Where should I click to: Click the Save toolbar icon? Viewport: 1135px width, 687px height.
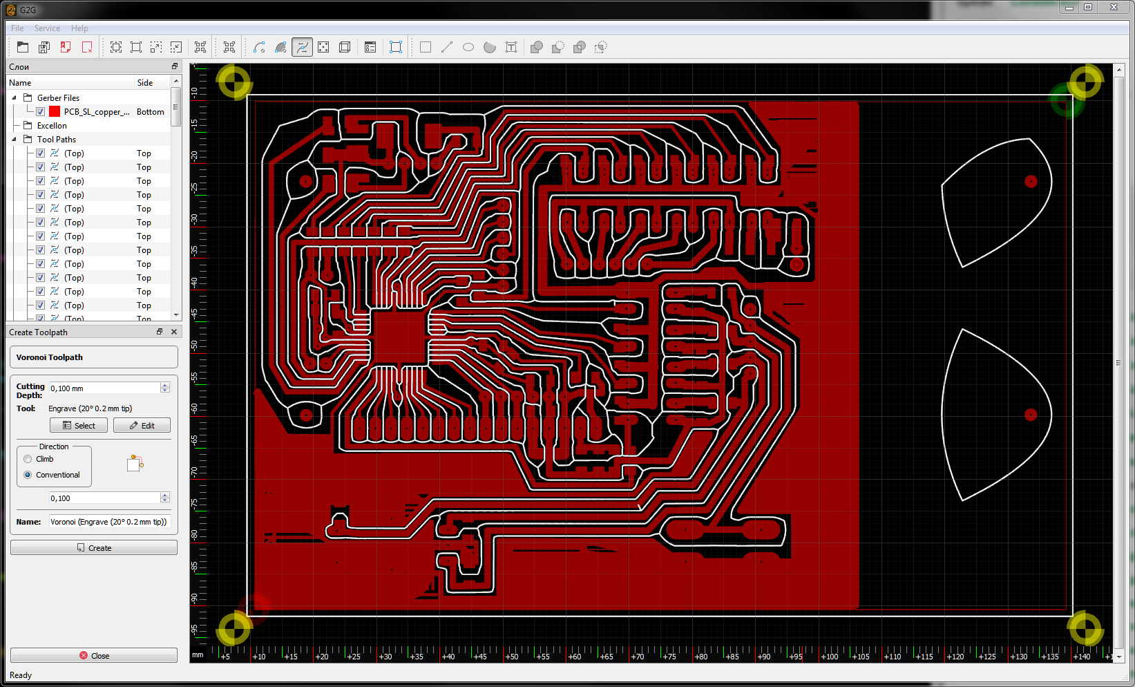[x=44, y=47]
